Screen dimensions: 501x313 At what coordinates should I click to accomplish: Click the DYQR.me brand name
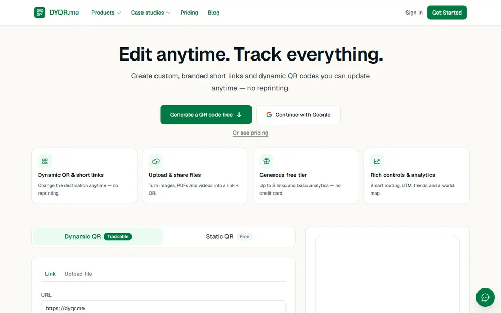click(x=64, y=13)
